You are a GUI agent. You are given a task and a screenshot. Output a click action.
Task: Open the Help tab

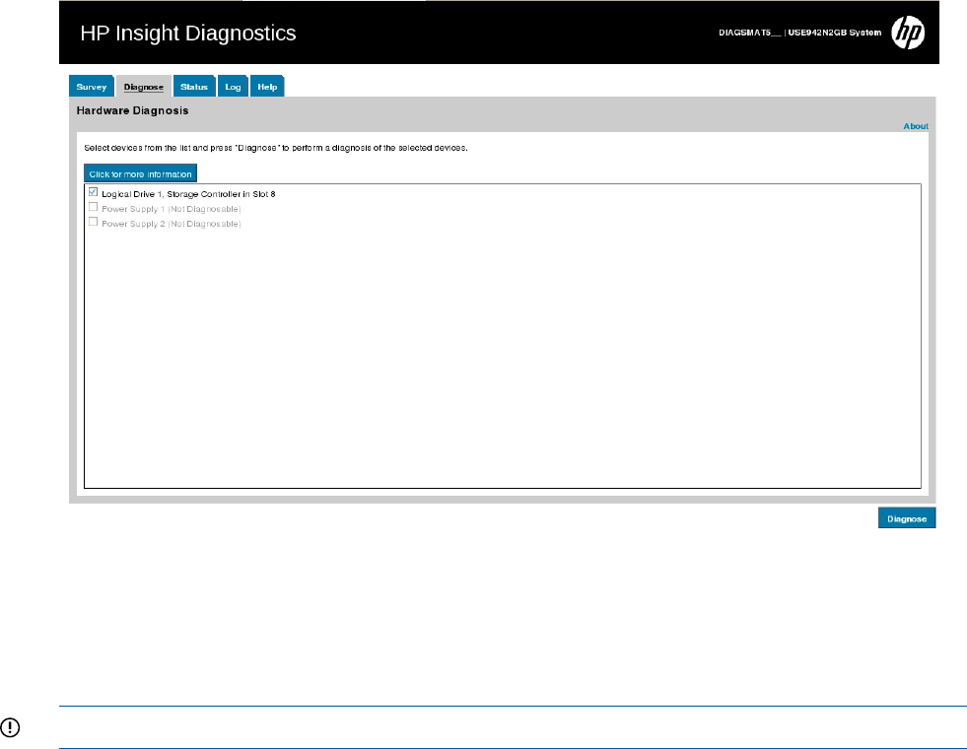(267, 87)
